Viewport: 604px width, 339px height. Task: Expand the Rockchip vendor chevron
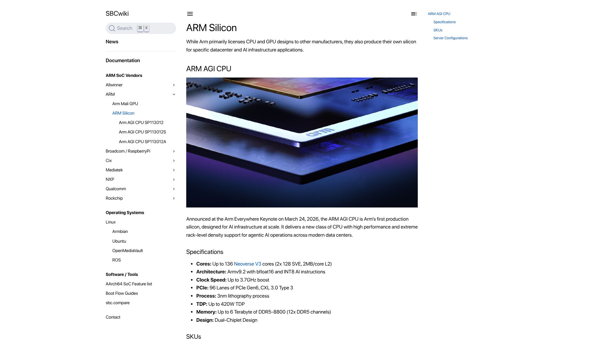174,198
